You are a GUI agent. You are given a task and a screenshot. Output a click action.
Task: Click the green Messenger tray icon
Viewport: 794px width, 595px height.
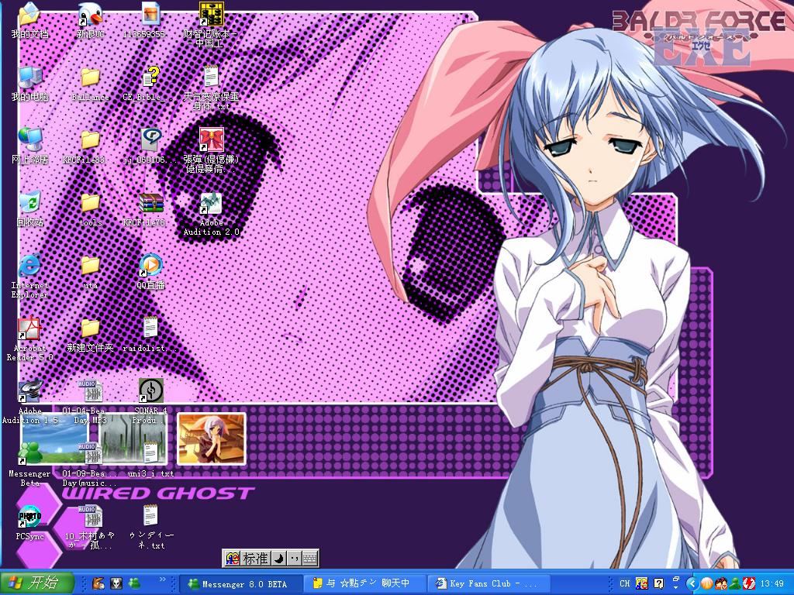pos(735,583)
